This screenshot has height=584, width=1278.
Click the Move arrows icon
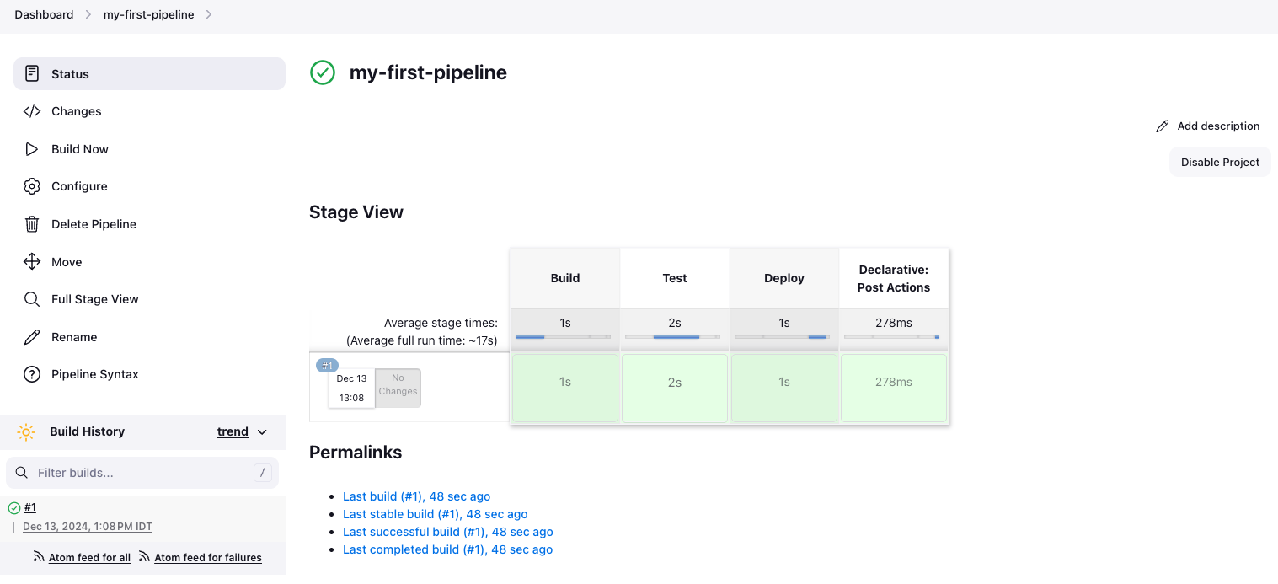pyautogui.click(x=32, y=261)
